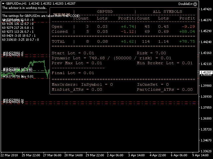This screenshot has height=159, width=213.
Task: Click the all symbols total profit +78.75
Action: point(187,42)
